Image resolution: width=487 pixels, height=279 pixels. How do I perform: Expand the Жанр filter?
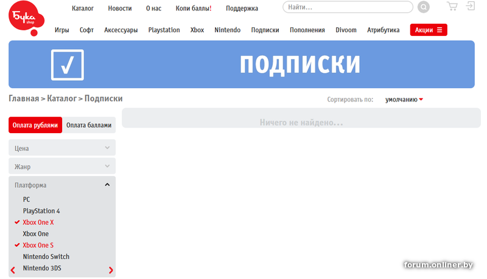62,166
